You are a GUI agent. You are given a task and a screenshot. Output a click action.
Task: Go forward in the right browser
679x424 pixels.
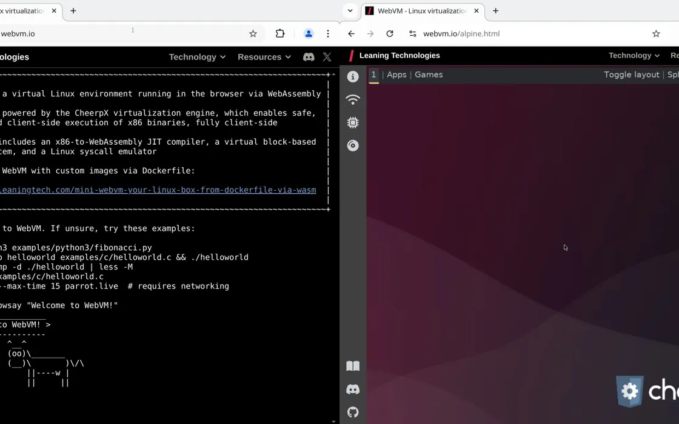coord(370,34)
